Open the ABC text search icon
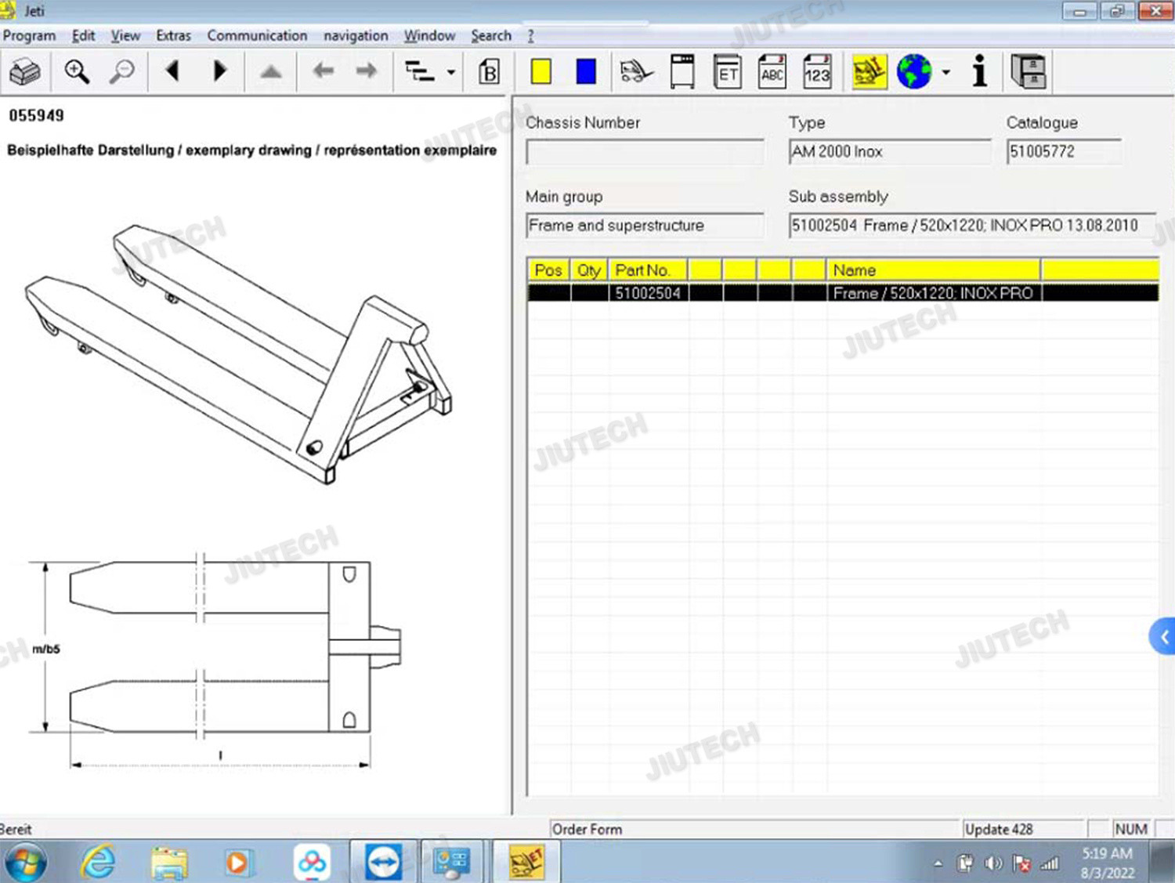The height and width of the screenshot is (883, 1175). coord(772,72)
